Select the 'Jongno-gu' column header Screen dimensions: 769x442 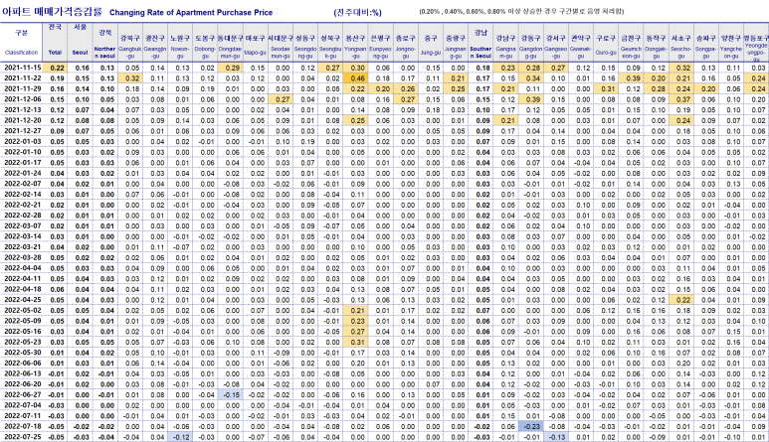pyautogui.click(x=405, y=43)
